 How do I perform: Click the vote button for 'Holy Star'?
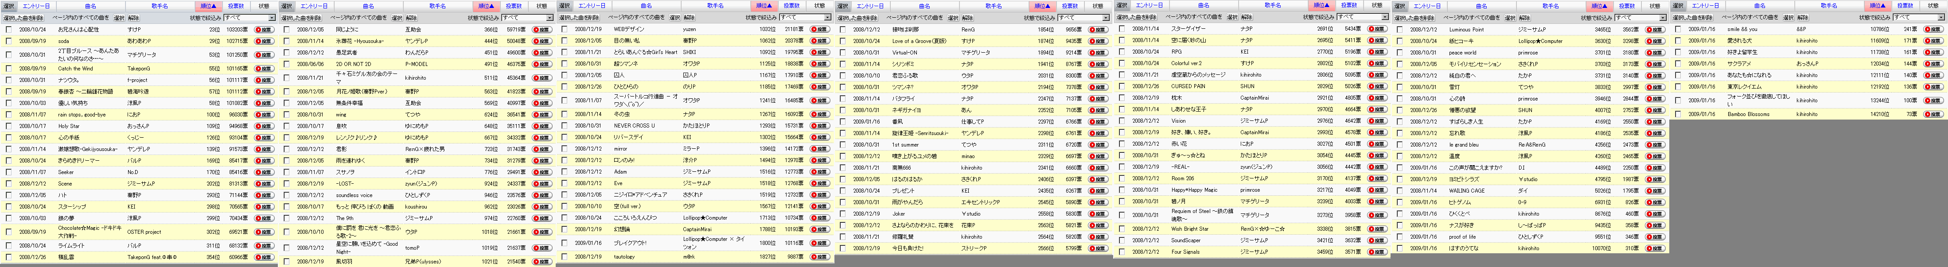tap(264, 126)
